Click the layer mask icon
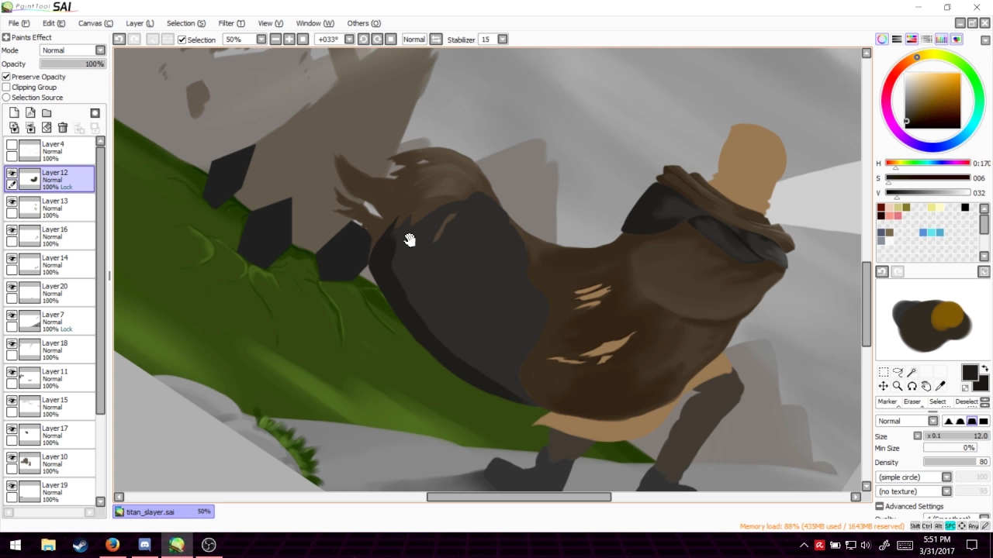993x558 pixels. pos(95,113)
